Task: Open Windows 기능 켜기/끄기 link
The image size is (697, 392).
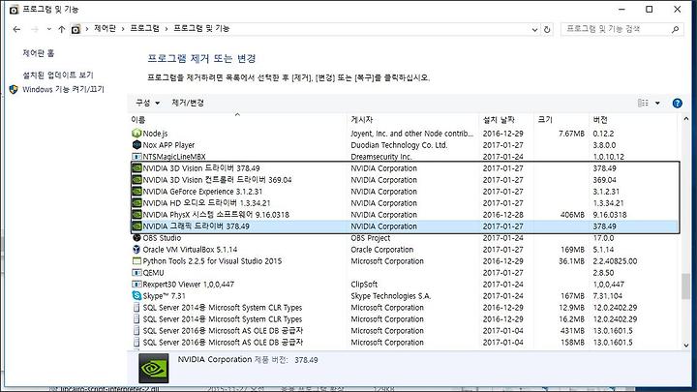Action: pos(63,89)
